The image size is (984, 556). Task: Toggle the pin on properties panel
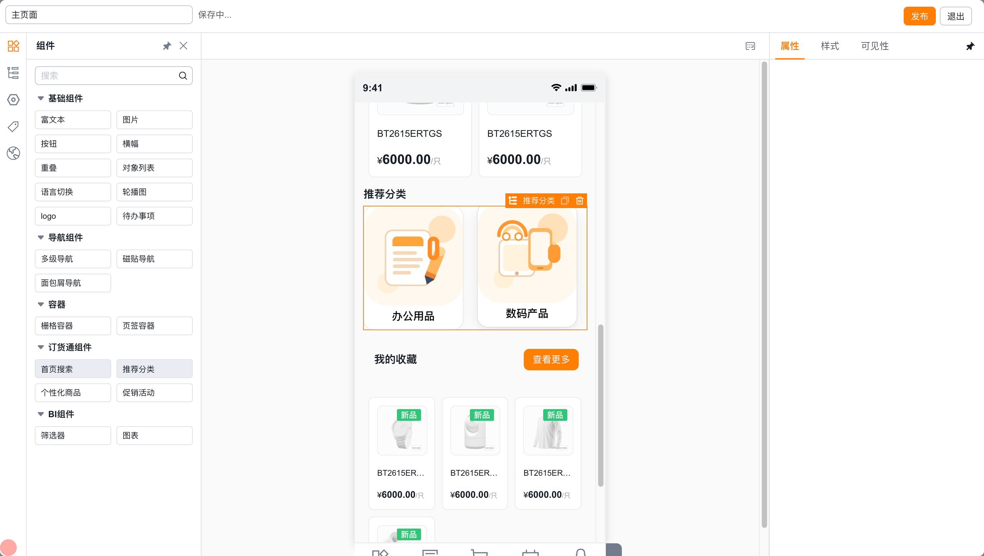970,46
